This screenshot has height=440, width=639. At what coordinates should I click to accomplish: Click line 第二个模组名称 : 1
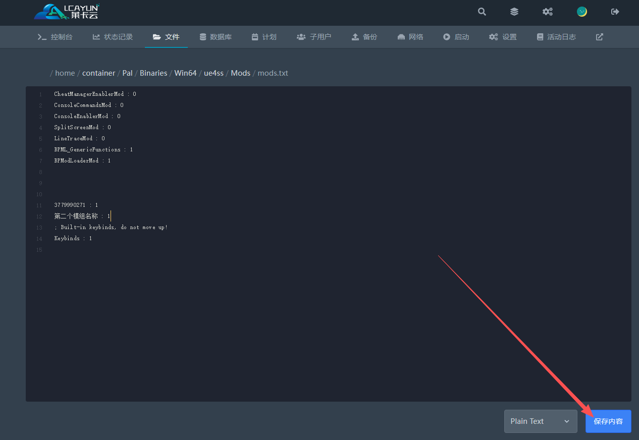tap(82, 216)
